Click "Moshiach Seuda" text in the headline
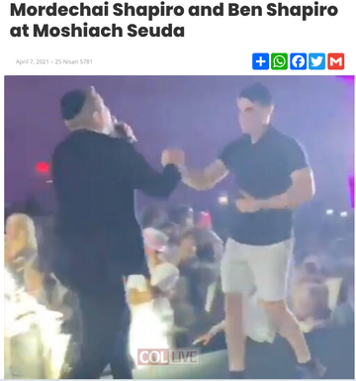 (x=109, y=31)
